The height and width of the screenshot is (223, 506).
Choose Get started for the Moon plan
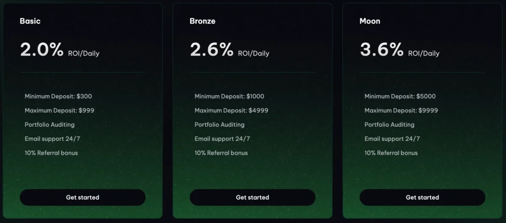[x=422, y=197]
